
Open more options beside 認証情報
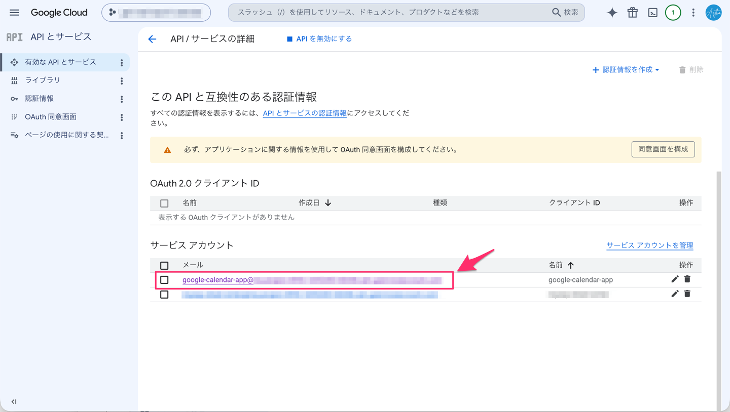tap(122, 99)
